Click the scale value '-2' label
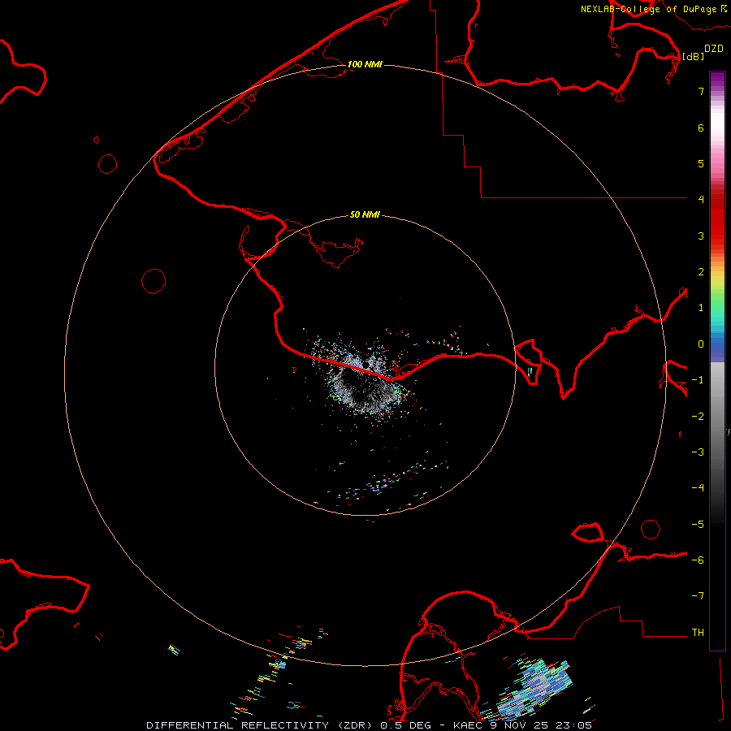The height and width of the screenshot is (731, 731). pos(698,417)
